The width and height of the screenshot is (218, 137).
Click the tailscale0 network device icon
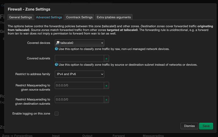(x=58, y=43)
